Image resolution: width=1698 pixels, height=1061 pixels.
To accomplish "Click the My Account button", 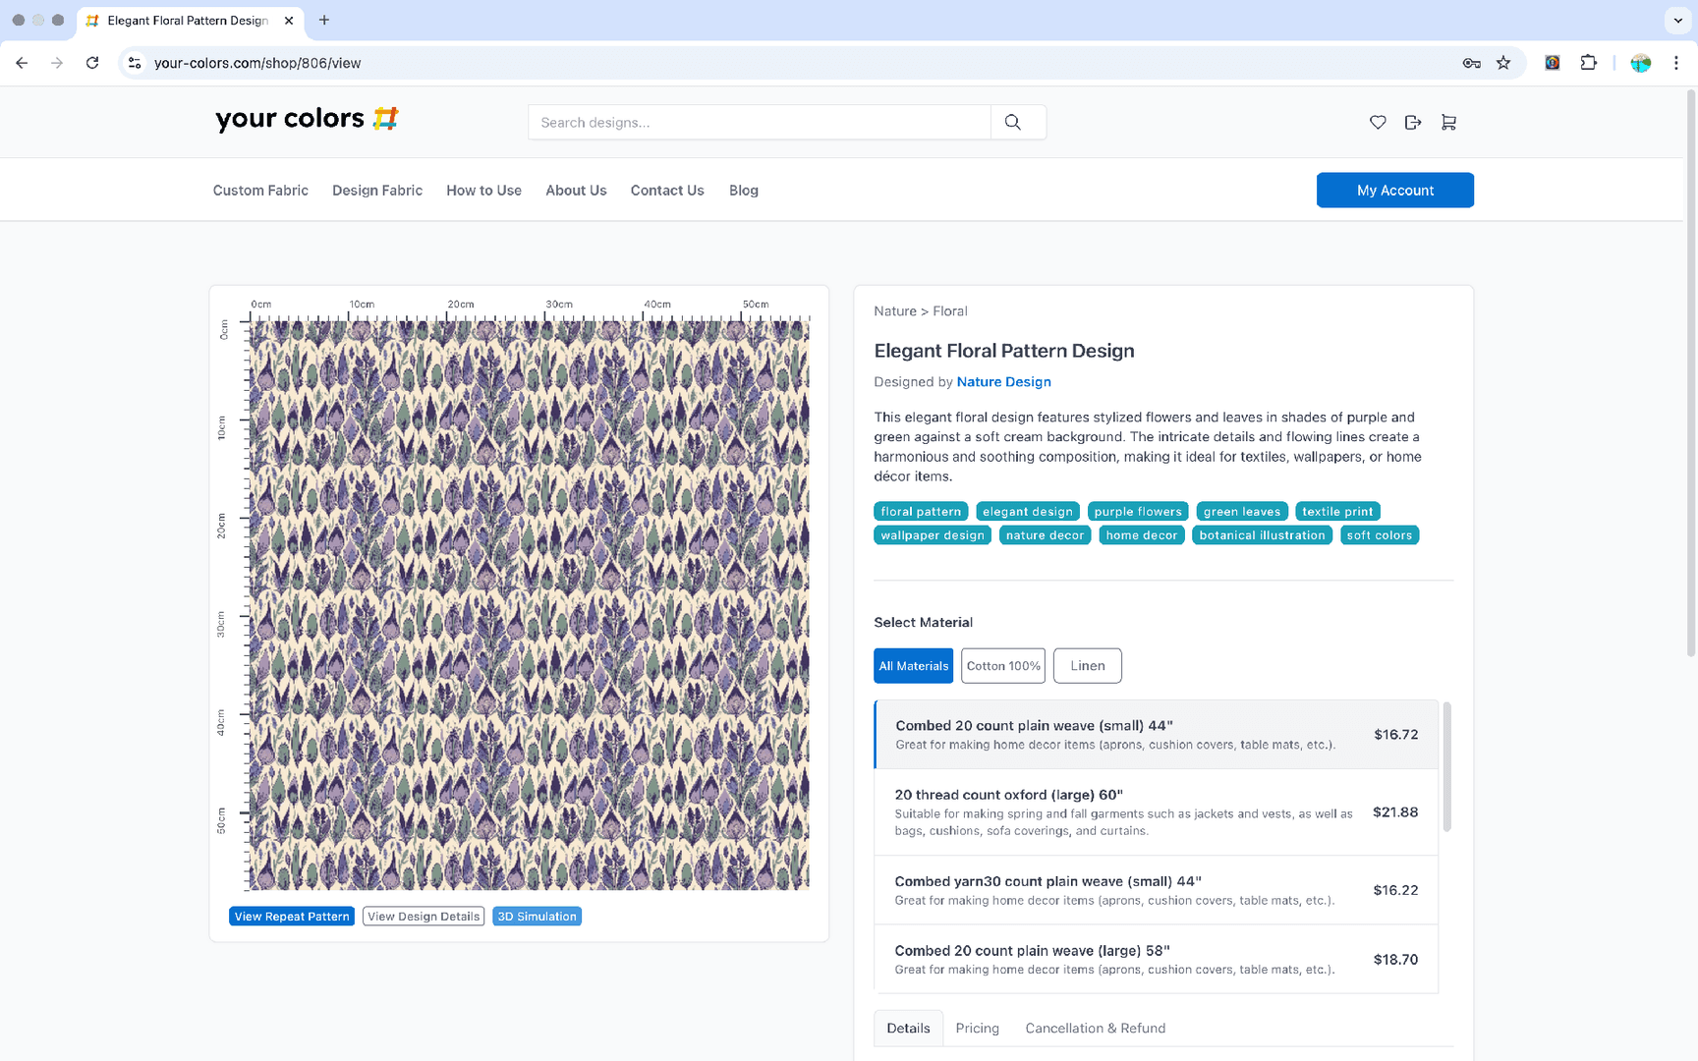I will point(1394,191).
